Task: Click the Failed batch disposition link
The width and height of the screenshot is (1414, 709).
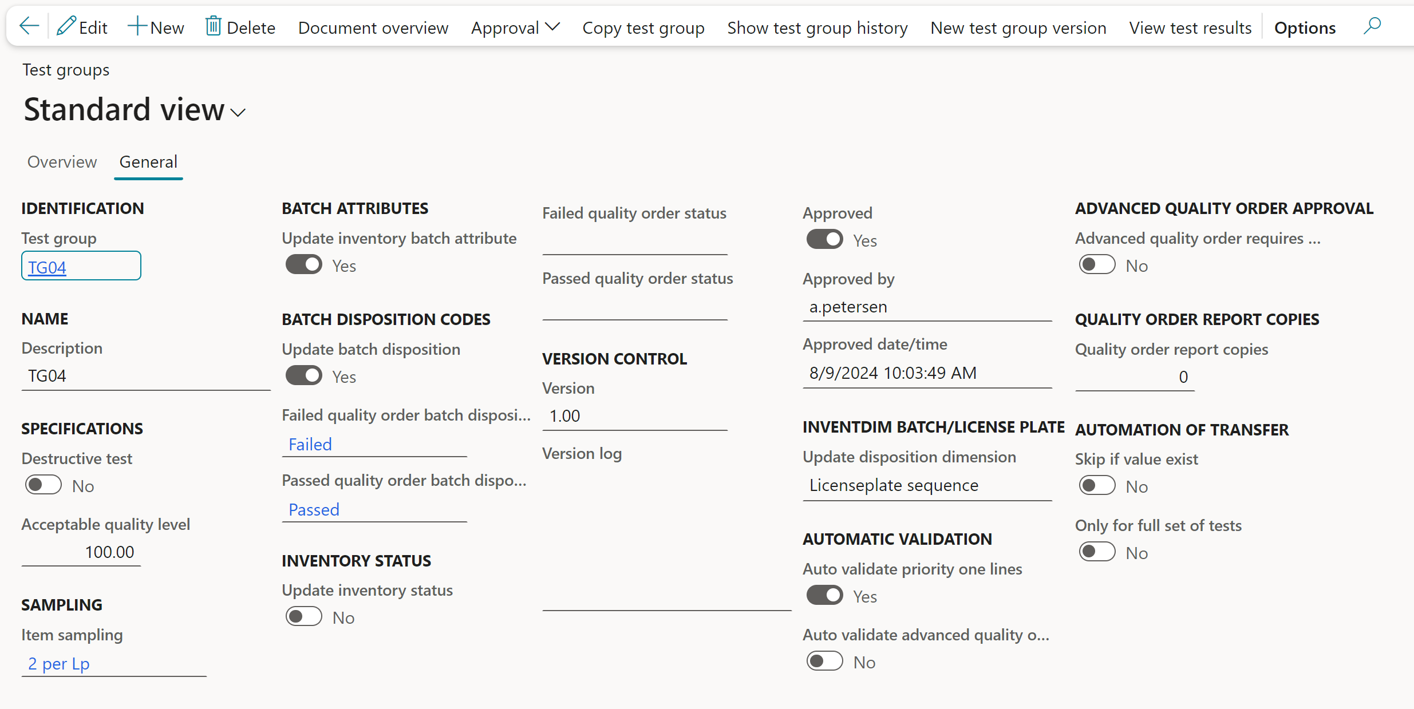Action: pos(310,444)
